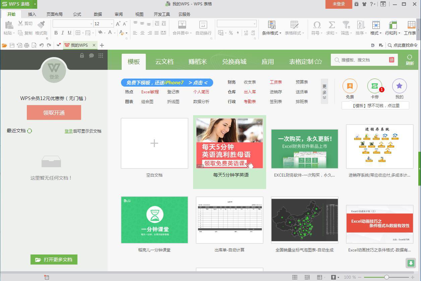Click the Redo arrow icon
421x281 pixels.
49,45
